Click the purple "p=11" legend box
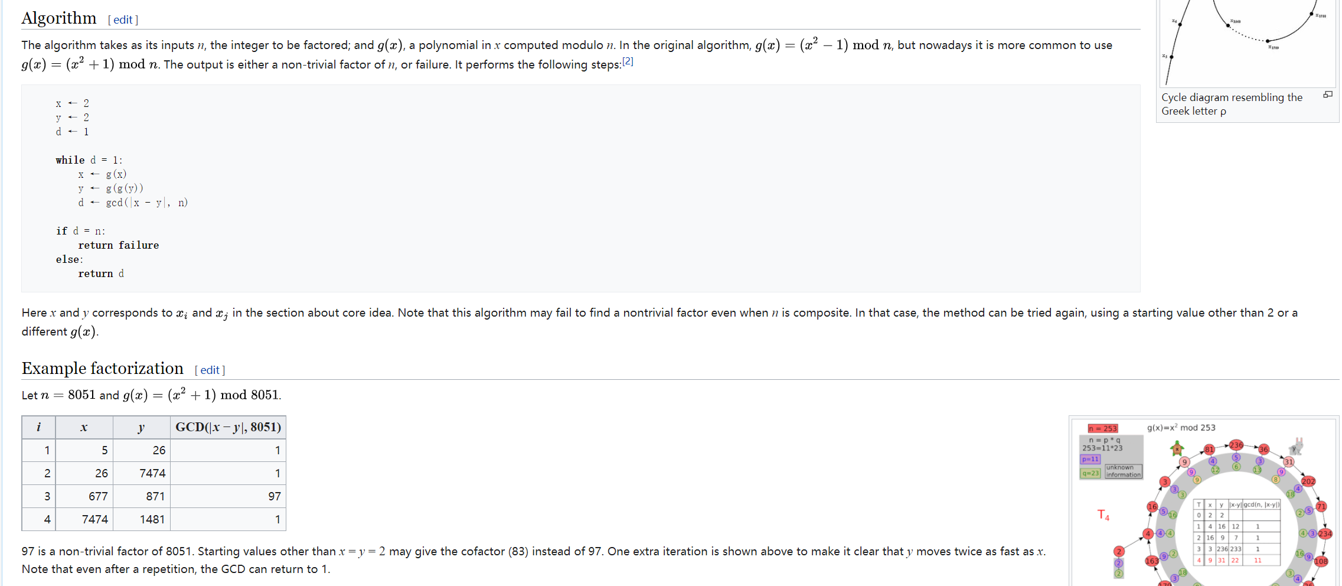This screenshot has height=586, width=1342. (1090, 459)
